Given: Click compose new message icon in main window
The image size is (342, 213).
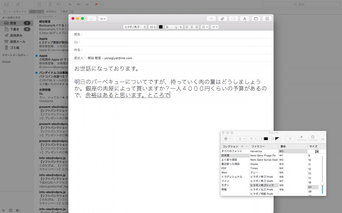Looking at the screenshot, I should (x=18, y=4).
